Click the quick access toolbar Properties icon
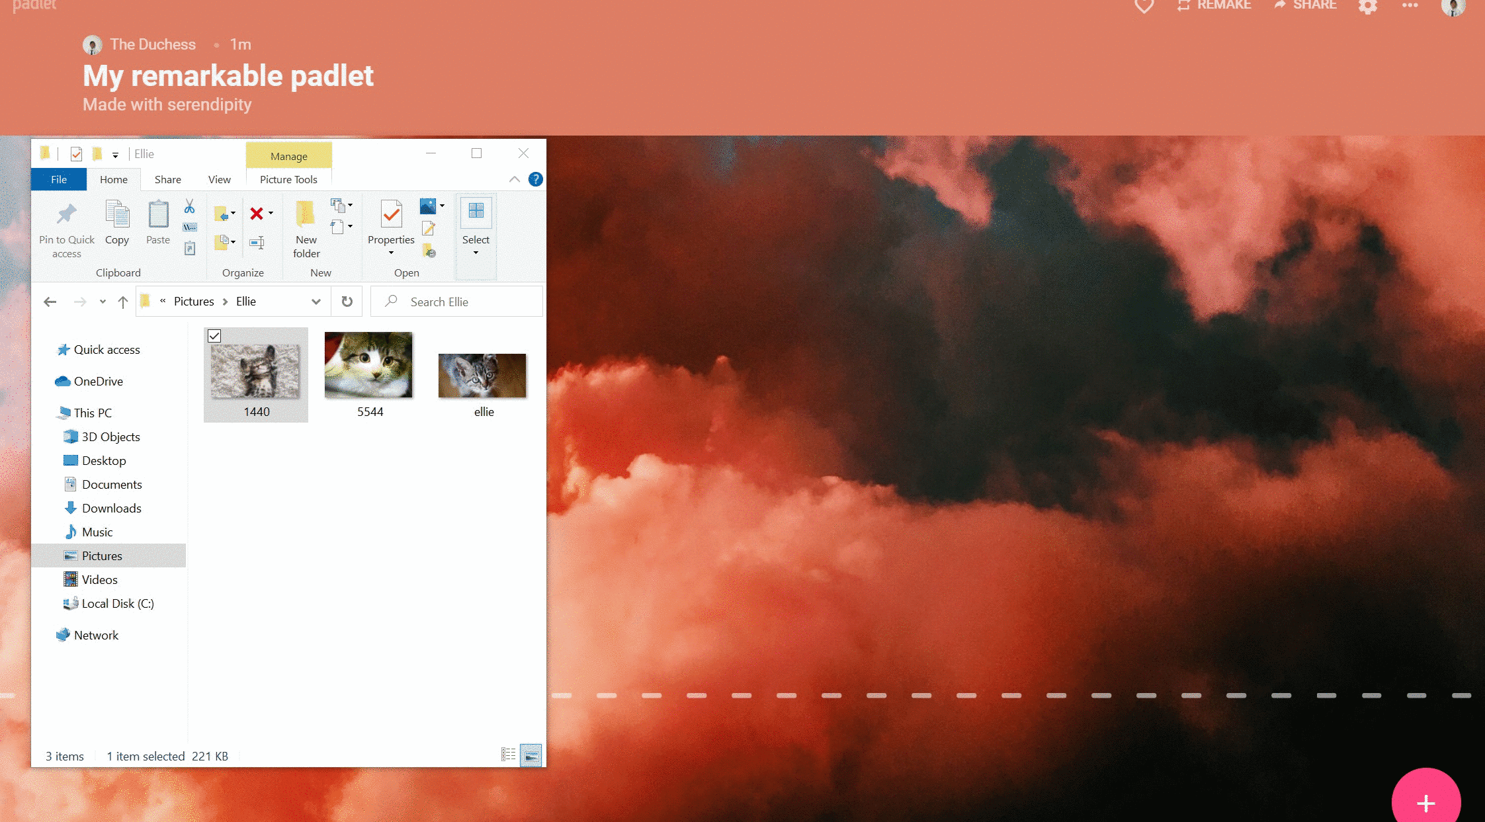 pos(76,154)
